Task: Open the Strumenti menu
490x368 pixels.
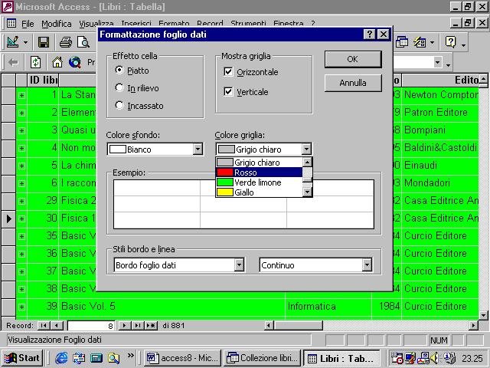Action: click(248, 24)
